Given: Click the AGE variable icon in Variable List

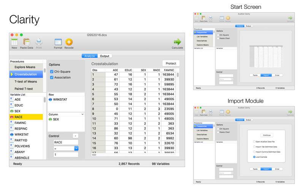Looking at the screenshot, I should point(12,100).
